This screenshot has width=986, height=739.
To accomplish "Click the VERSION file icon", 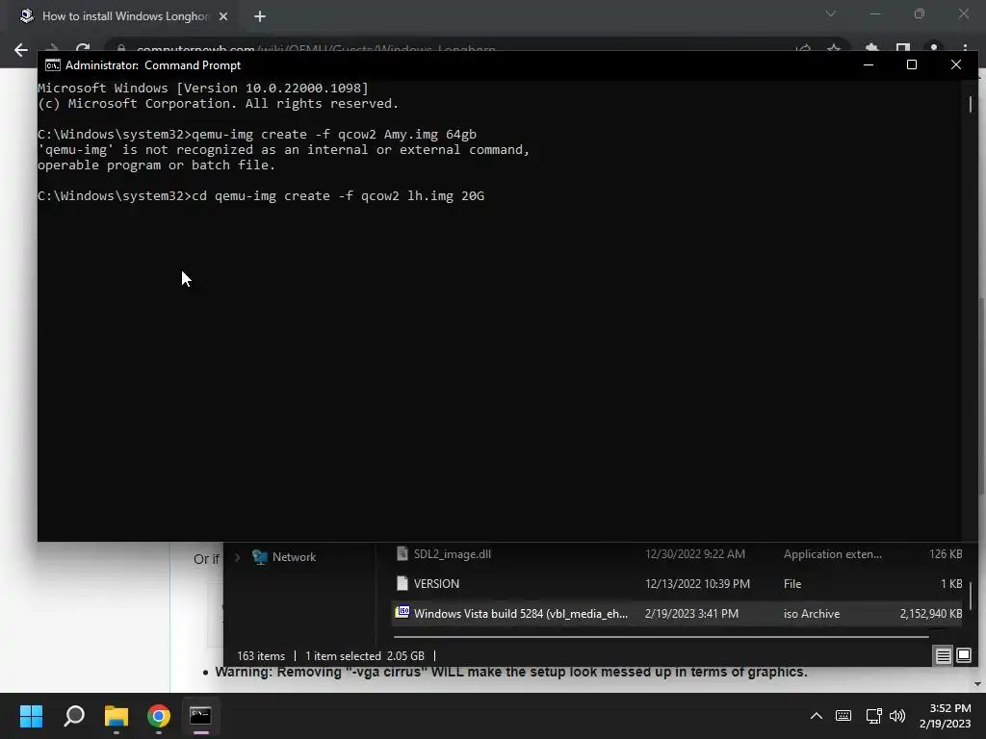I will [x=402, y=584].
